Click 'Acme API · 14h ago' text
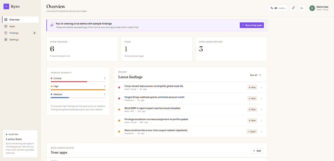 pyautogui.click(x=135, y=111)
